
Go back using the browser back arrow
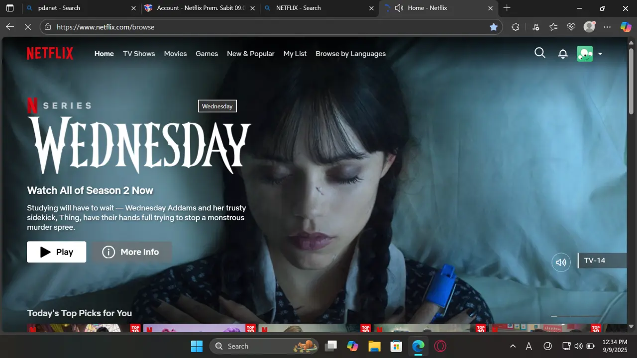click(x=10, y=27)
